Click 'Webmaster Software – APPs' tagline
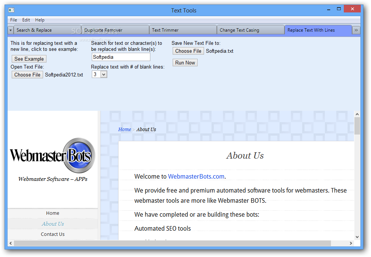 [x=53, y=179]
